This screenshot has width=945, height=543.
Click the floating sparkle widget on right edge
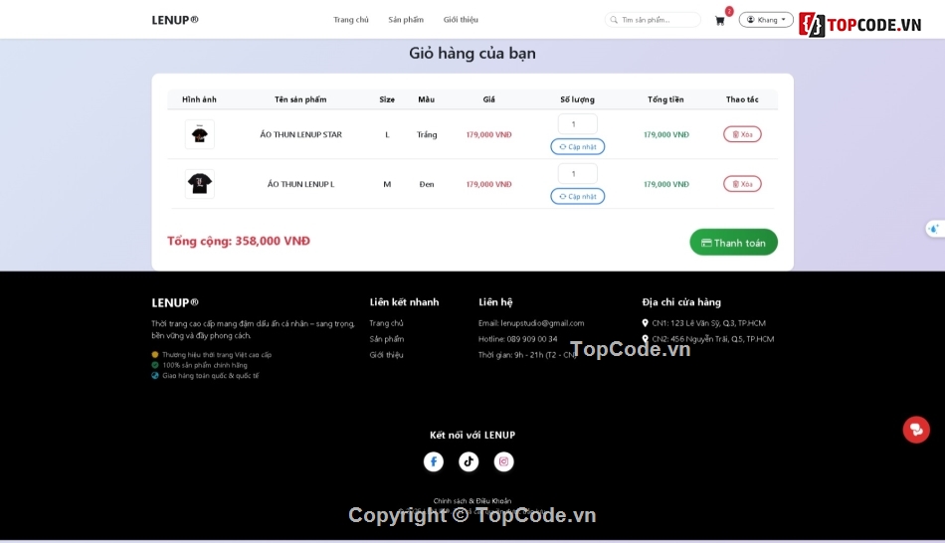pyautogui.click(x=935, y=229)
